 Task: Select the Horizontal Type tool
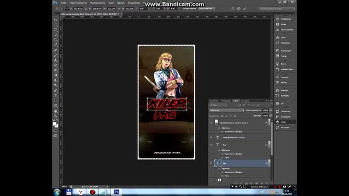pyautogui.click(x=56, y=96)
